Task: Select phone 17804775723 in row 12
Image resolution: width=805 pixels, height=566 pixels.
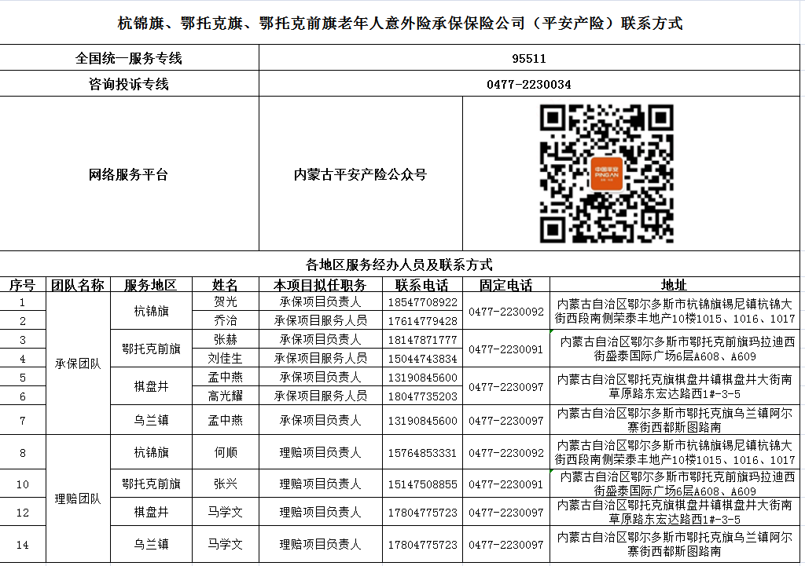Action: (x=422, y=512)
